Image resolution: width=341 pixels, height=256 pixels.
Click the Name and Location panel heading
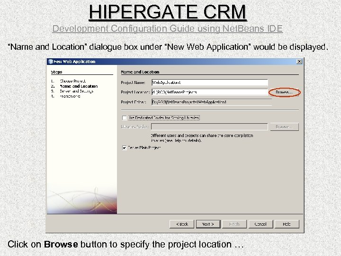point(140,72)
